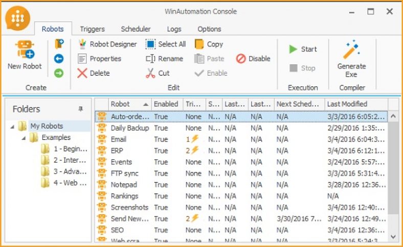The height and width of the screenshot is (247, 403).
Task: Click the Copy icon in ribbon
Action: (x=199, y=44)
